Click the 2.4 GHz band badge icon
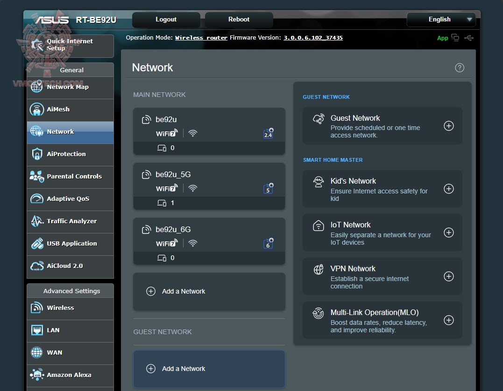Screen dimensions: 503x391 [x=268, y=133]
